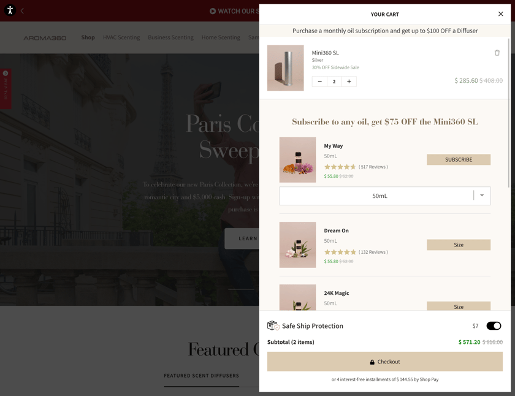Proceed with the Checkout button
This screenshot has height=396, width=515.
(384, 362)
